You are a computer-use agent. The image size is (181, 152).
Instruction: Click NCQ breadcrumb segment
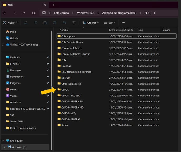(x=148, y=13)
